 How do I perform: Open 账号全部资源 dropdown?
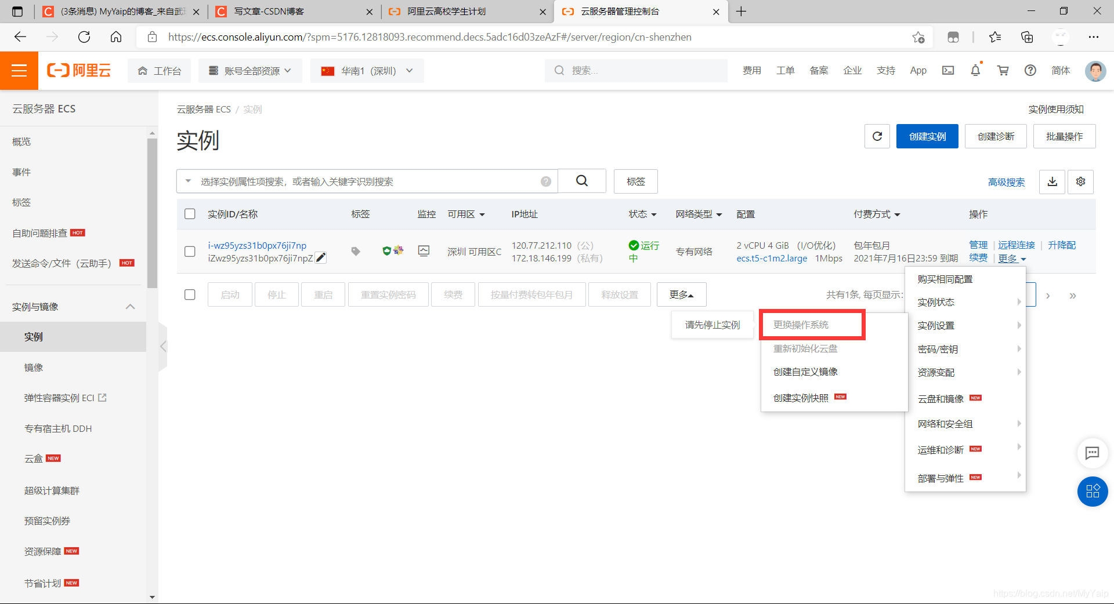coord(251,71)
